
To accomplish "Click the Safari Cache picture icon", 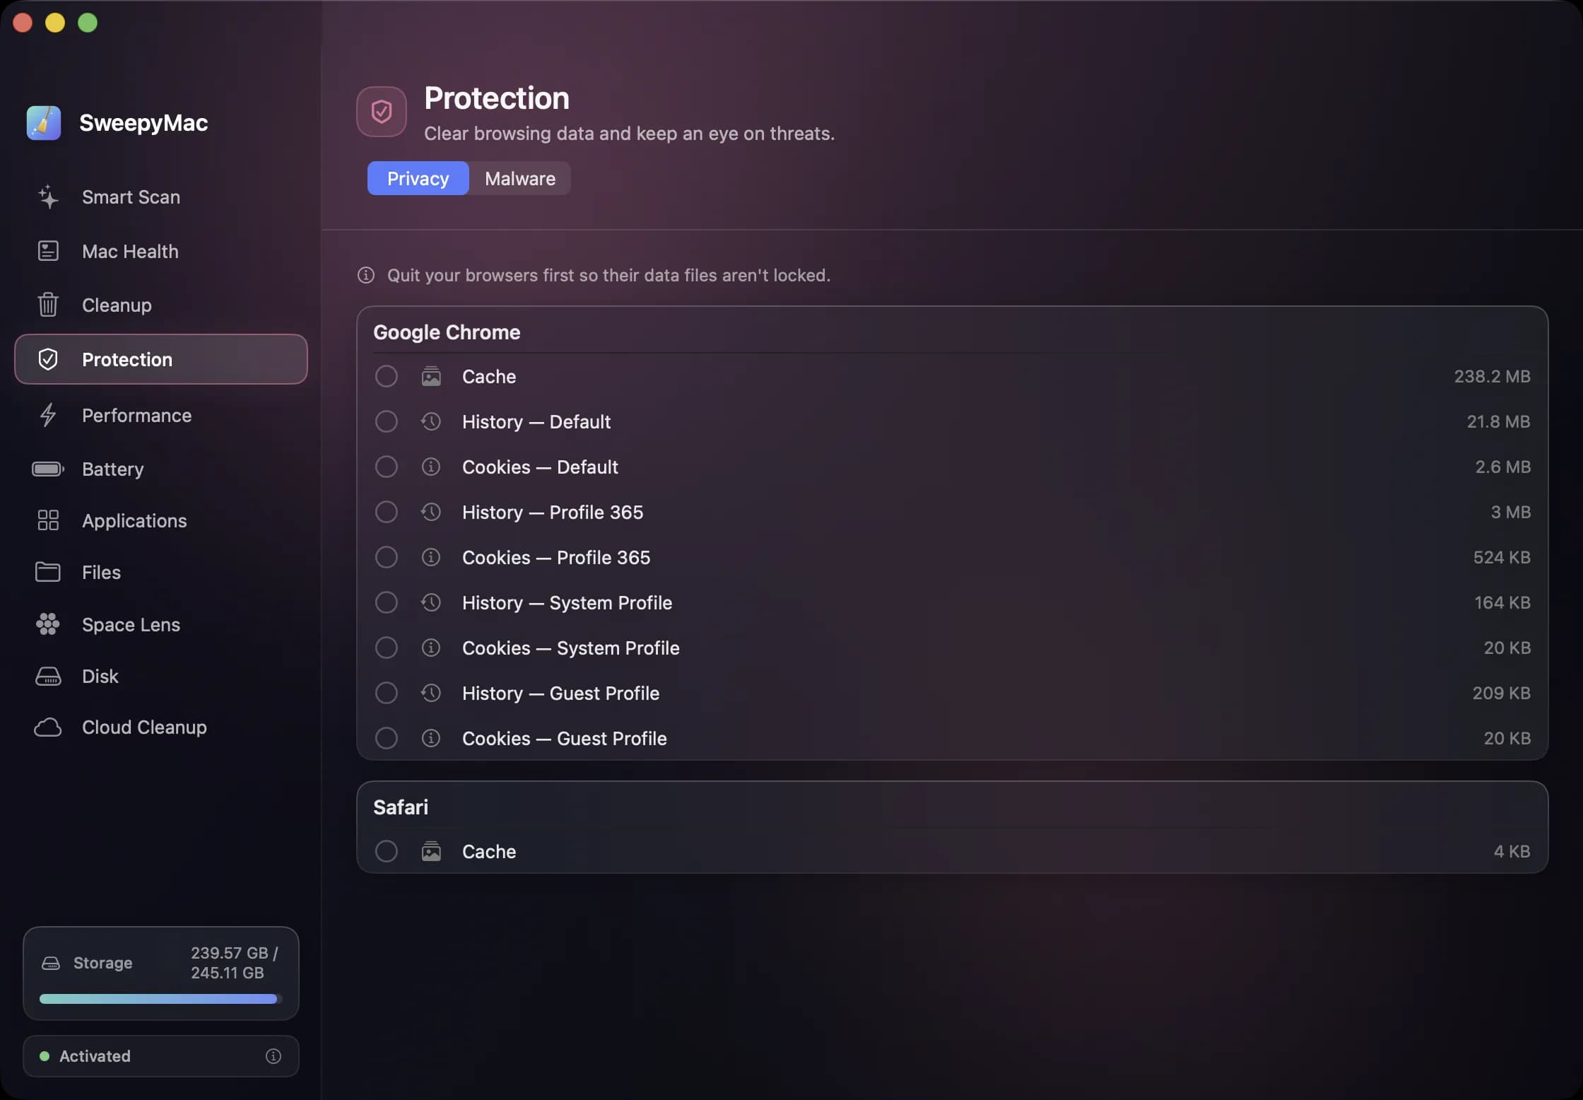I will [x=431, y=852].
